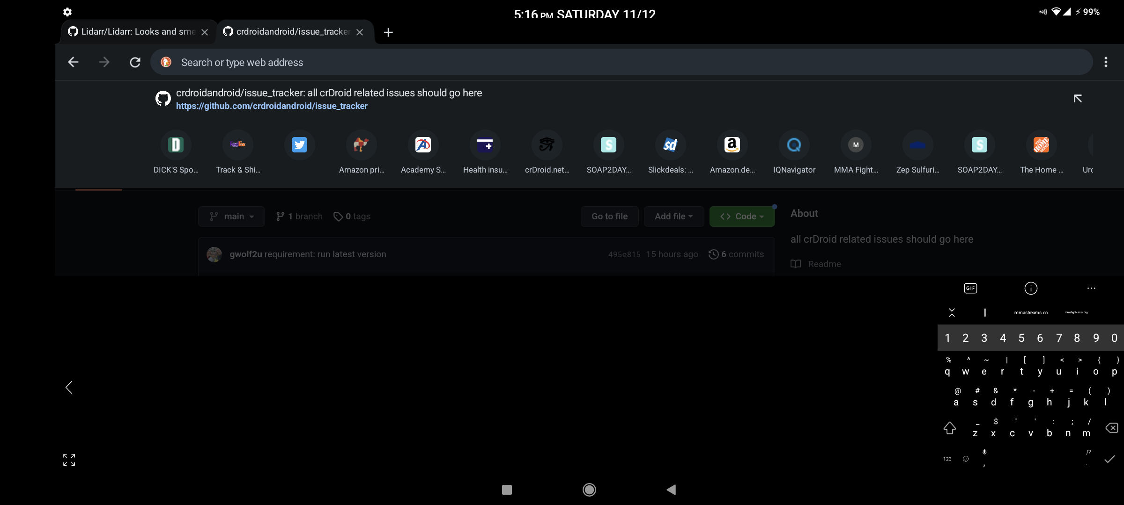Switch keyboard to 123 number layout
This screenshot has width=1124, height=505.
947,459
